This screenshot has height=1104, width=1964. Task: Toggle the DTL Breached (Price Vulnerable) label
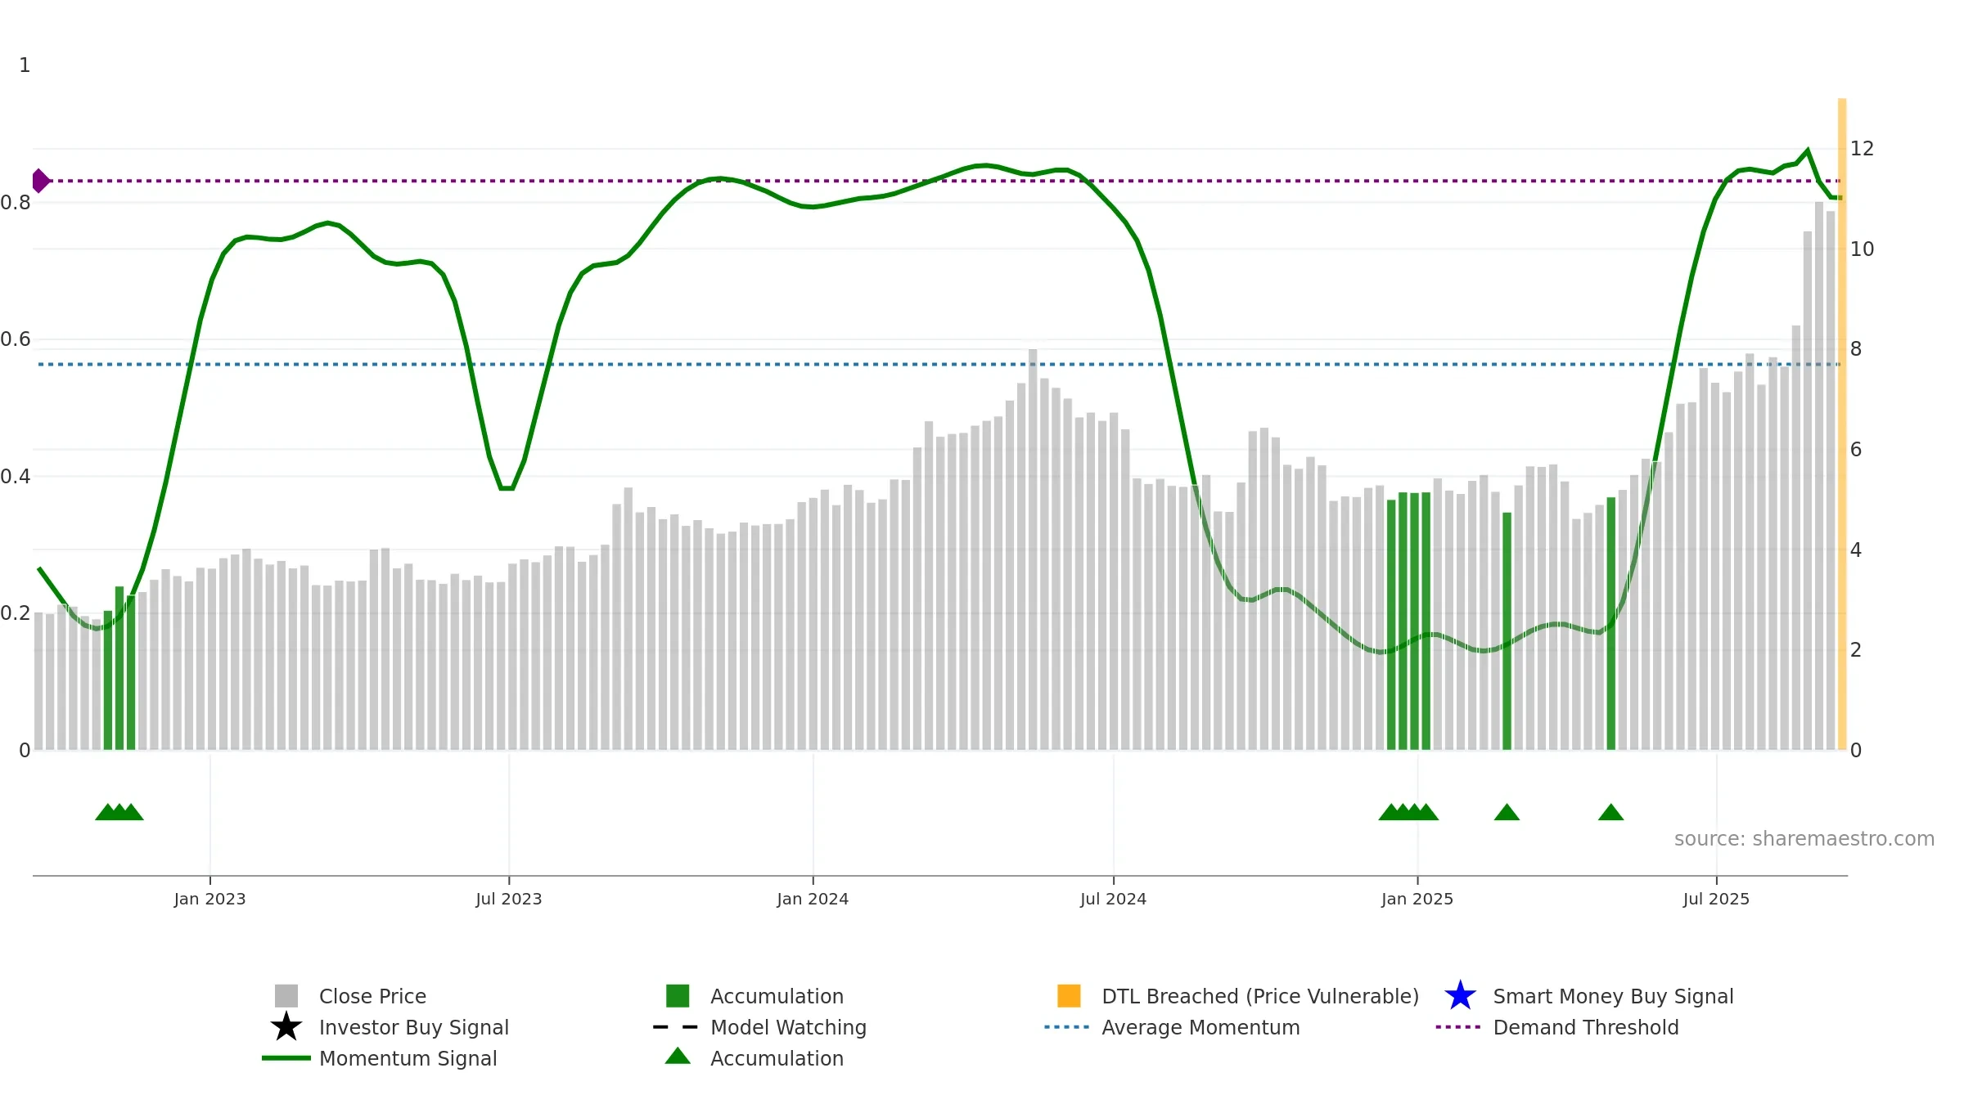(1260, 996)
